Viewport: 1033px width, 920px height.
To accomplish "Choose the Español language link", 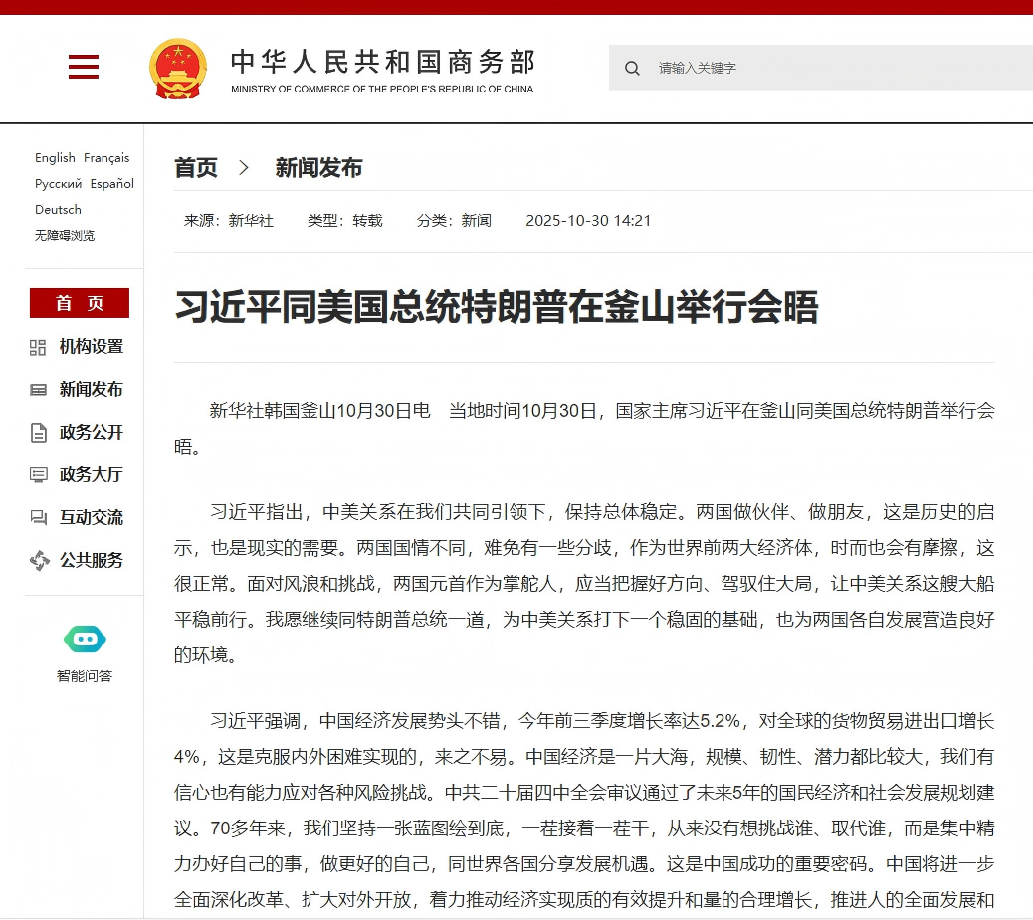I will pos(112,184).
